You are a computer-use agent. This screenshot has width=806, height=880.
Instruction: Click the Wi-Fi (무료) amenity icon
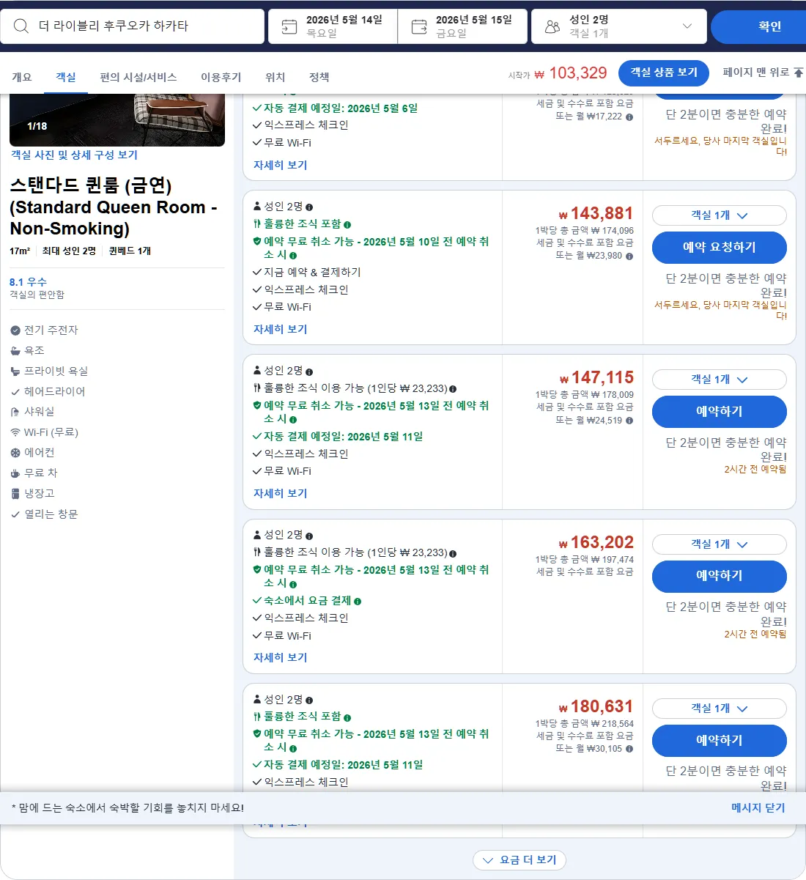[x=15, y=432]
